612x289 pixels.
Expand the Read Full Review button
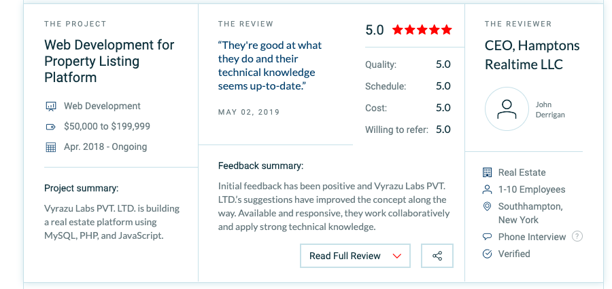pos(346,256)
